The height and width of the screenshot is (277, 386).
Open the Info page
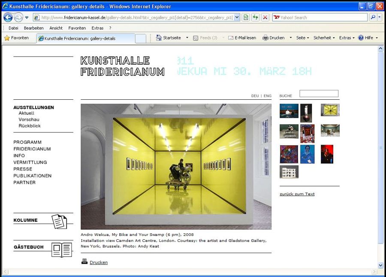click(19, 155)
